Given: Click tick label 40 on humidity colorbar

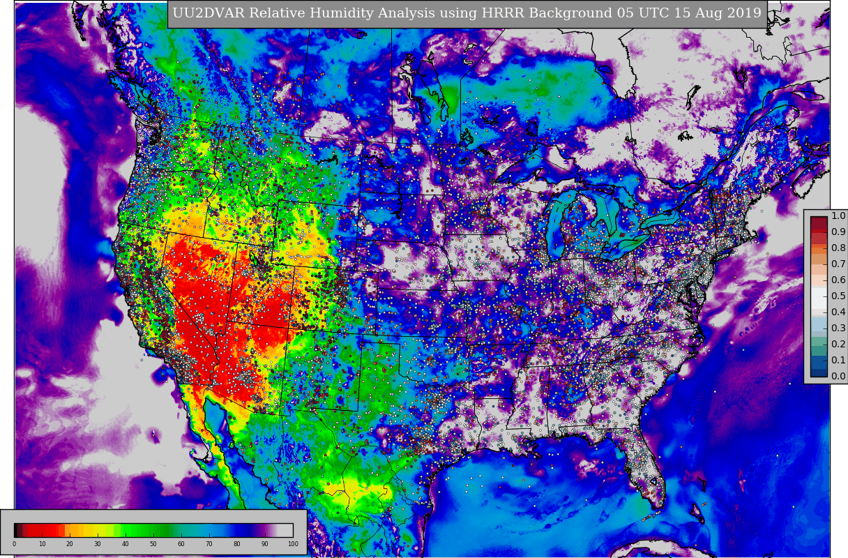Looking at the screenshot, I should pos(126,544).
